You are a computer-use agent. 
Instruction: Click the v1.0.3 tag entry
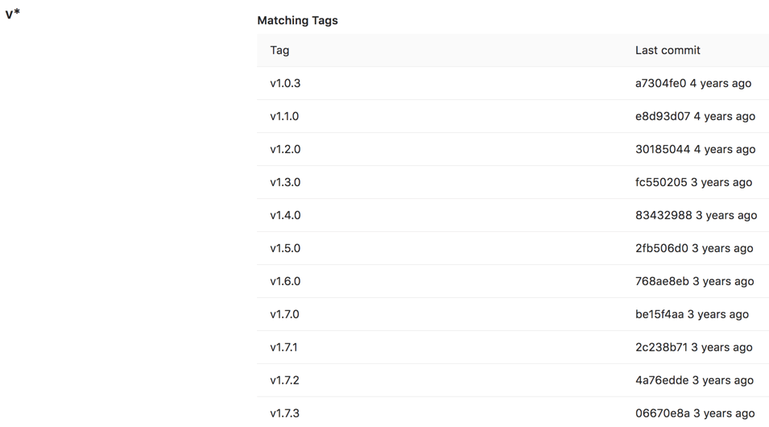point(285,83)
